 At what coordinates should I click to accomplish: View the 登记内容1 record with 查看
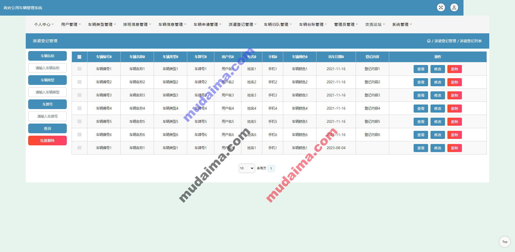click(x=421, y=69)
